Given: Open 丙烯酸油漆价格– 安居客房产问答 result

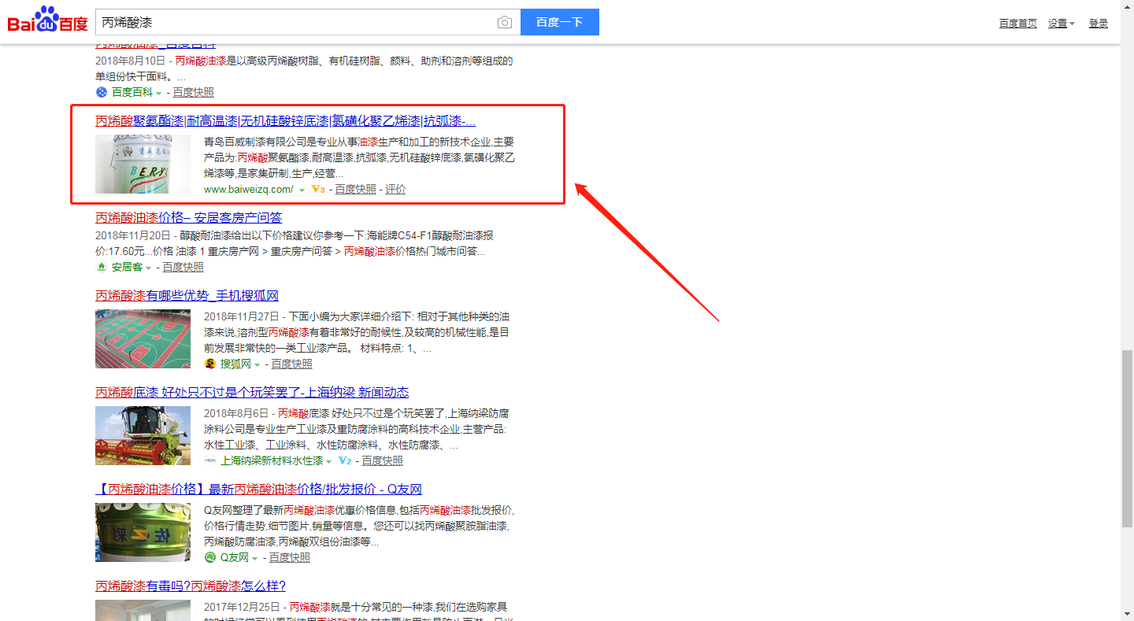Looking at the screenshot, I should tap(189, 217).
